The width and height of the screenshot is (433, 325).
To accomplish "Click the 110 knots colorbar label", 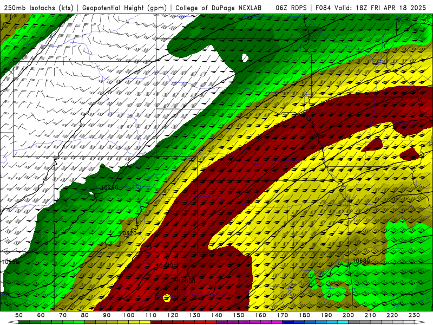I will [x=150, y=315].
